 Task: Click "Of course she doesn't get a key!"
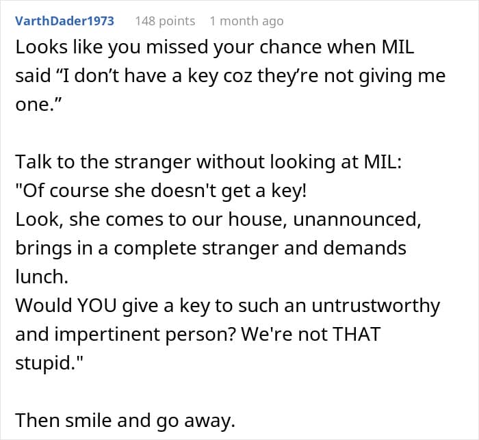coord(162,190)
